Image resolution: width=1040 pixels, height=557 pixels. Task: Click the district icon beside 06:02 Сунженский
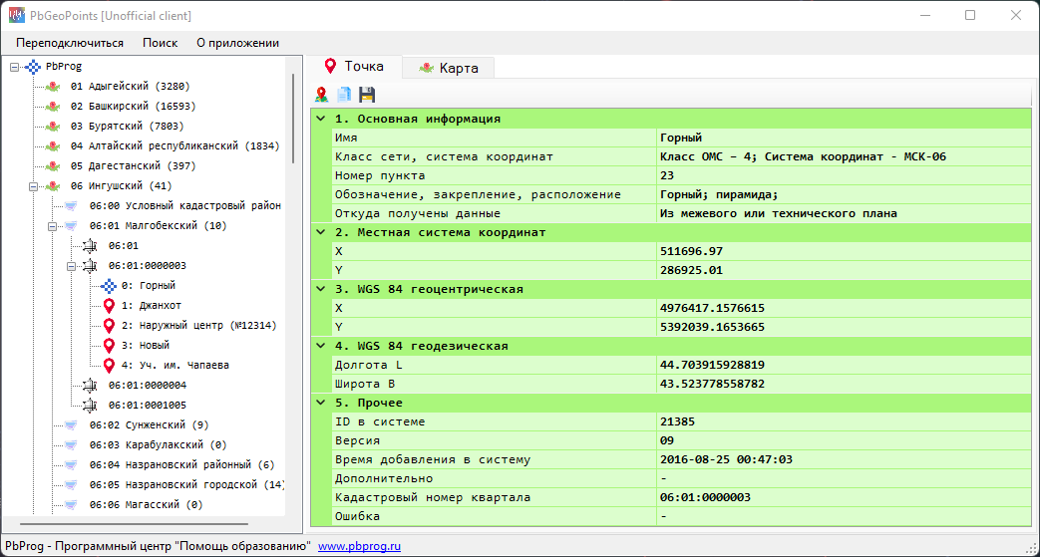tap(71, 425)
